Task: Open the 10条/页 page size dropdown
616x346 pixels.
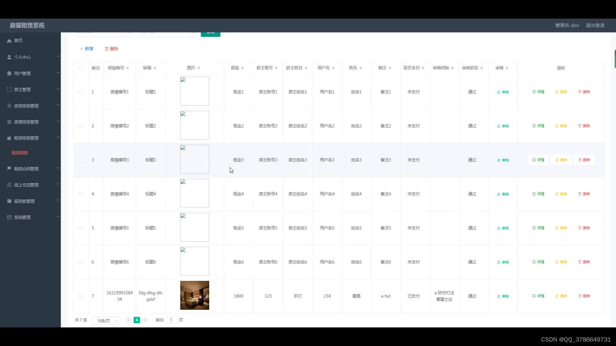Action: (106, 321)
